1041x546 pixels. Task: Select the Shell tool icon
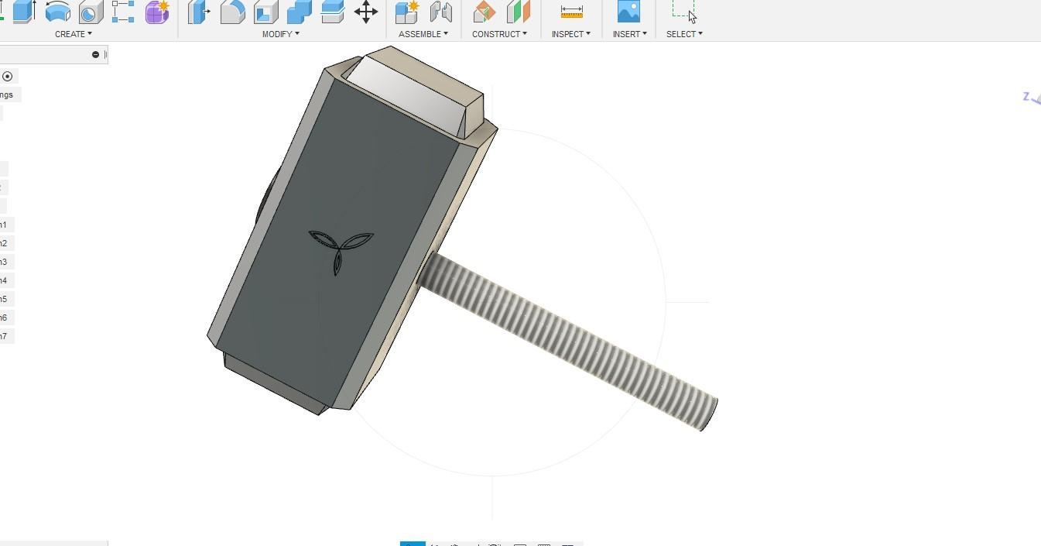click(265, 12)
